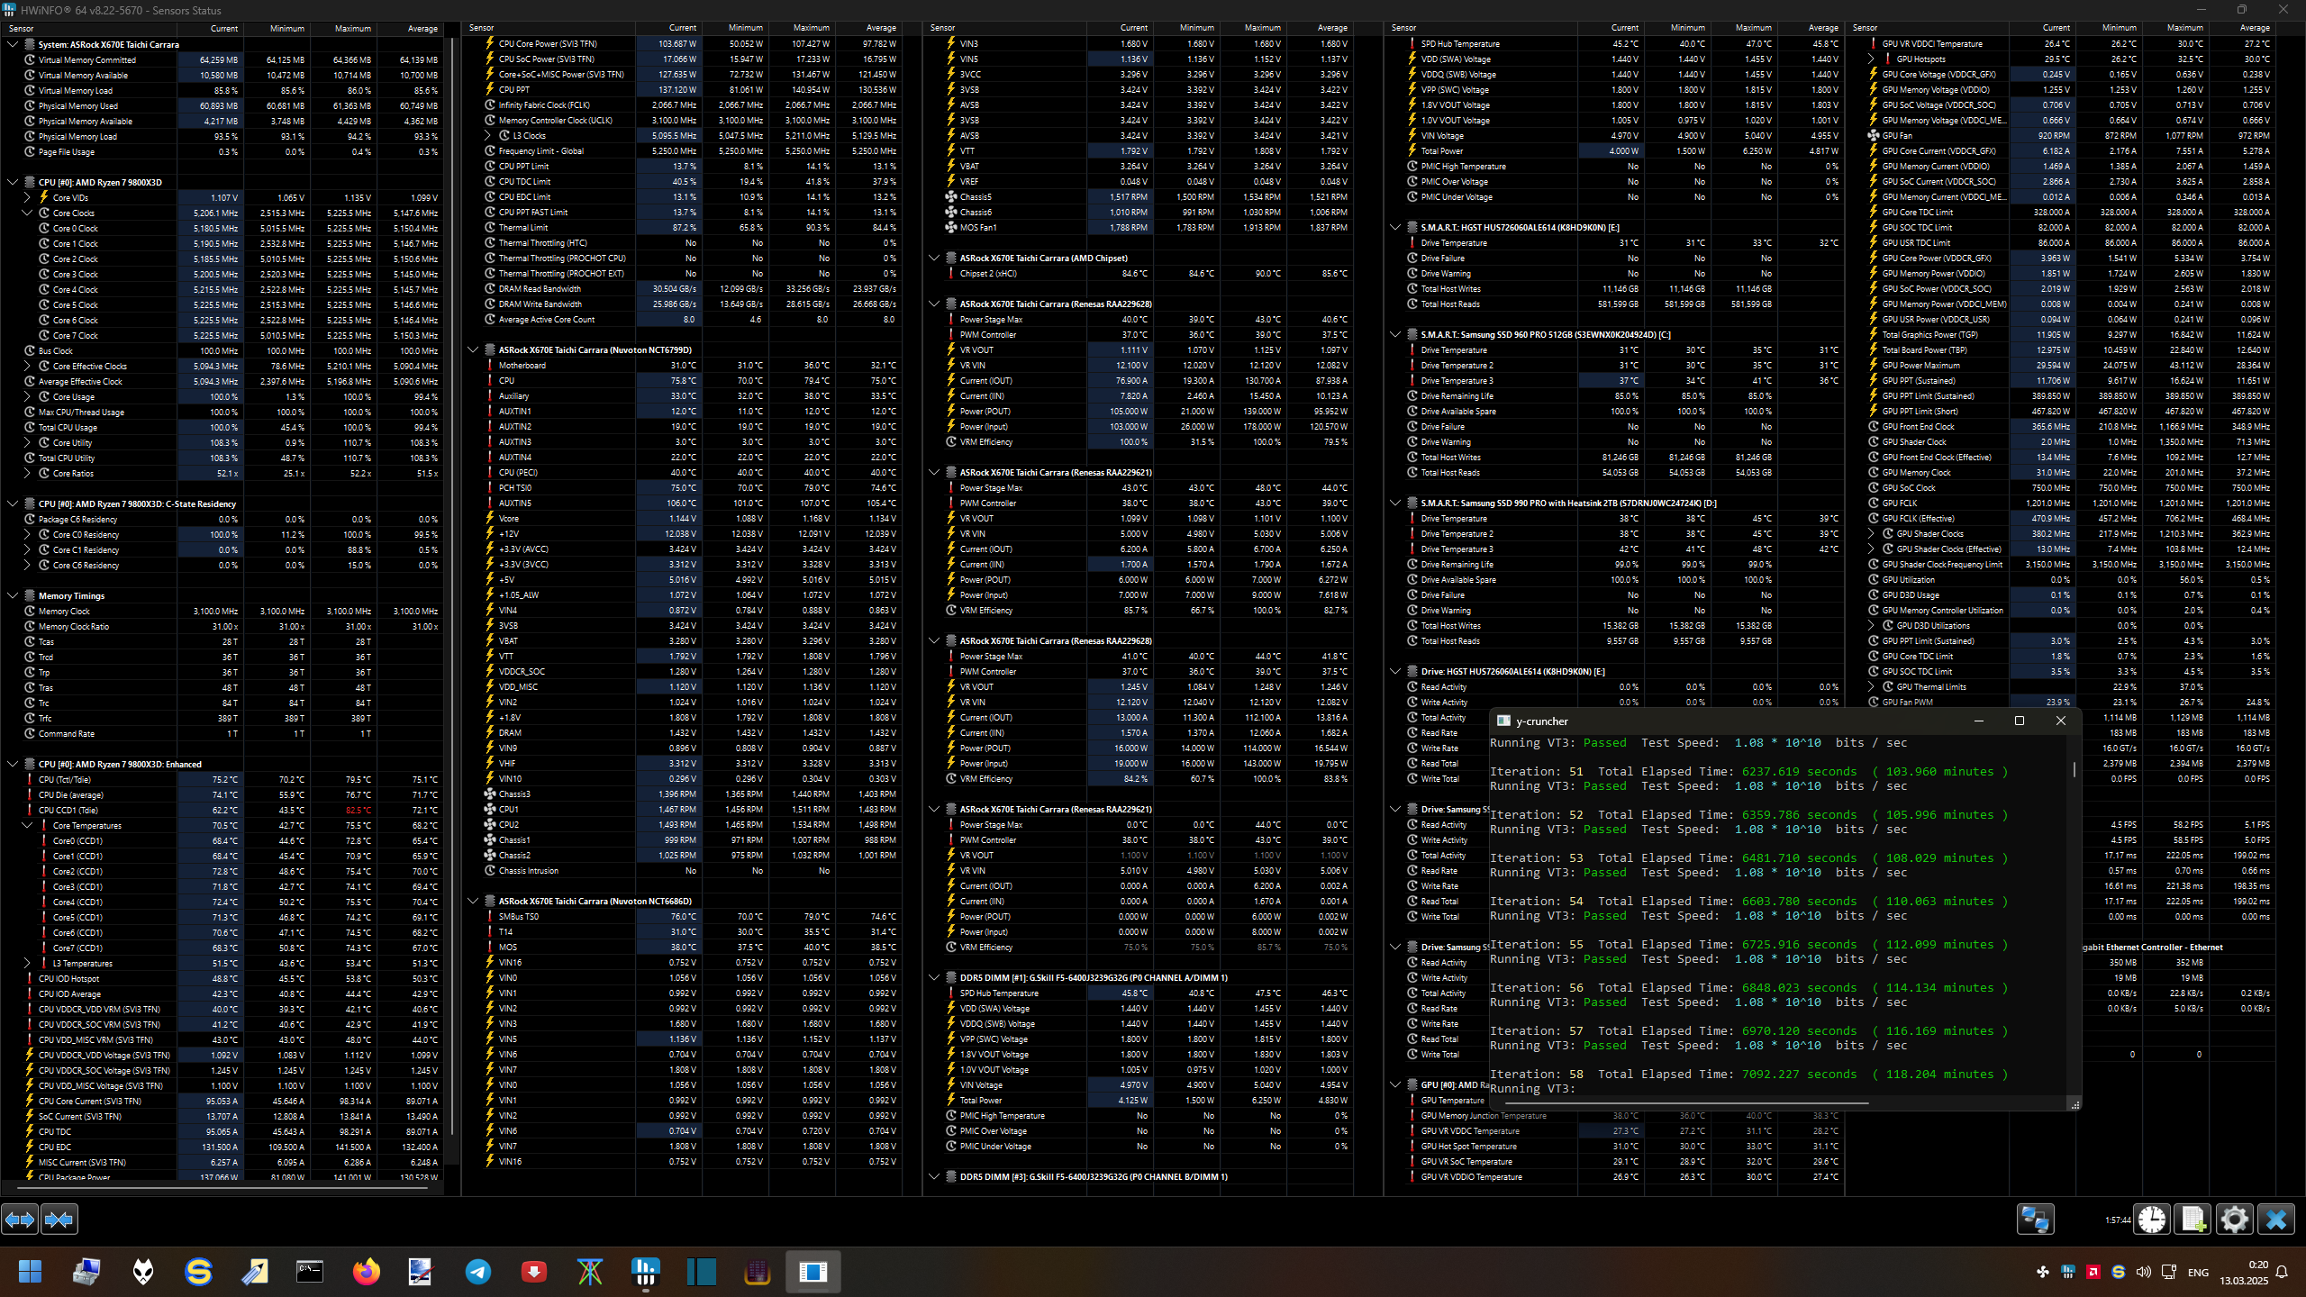Expand the L3 Temperatures row
Viewport: 2306px width, 1297px height.
click(27, 963)
